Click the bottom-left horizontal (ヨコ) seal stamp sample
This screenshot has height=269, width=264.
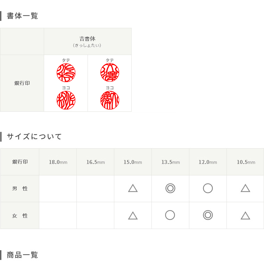coord(66,100)
